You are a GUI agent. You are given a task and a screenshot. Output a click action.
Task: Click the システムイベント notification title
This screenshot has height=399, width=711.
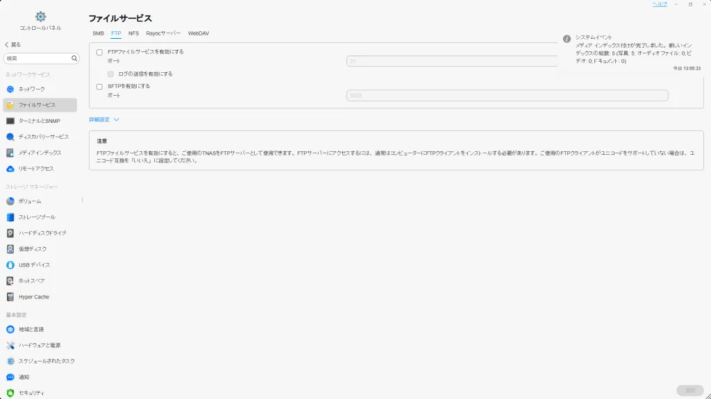[x=594, y=37]
